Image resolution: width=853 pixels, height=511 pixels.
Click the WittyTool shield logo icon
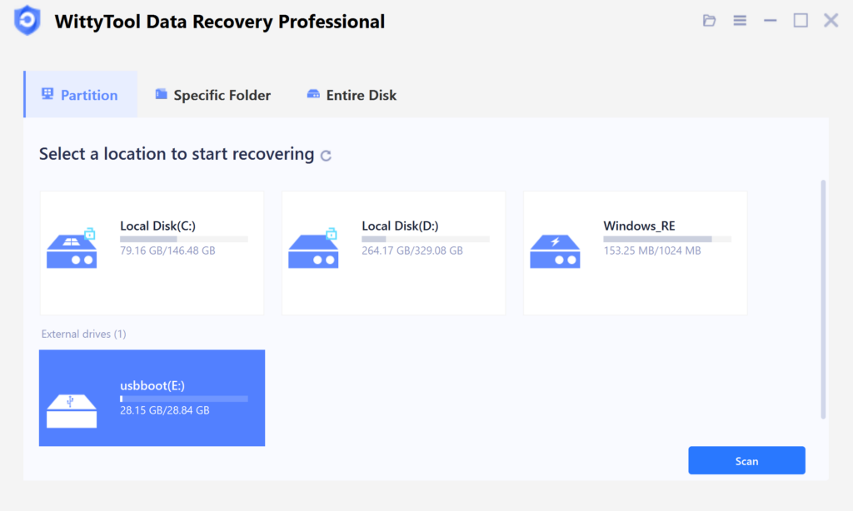click(x=27, y=21)
